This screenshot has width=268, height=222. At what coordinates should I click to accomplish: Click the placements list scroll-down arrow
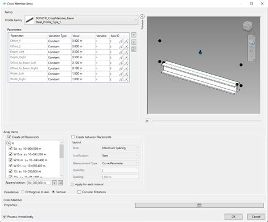[x=62, y=176]
